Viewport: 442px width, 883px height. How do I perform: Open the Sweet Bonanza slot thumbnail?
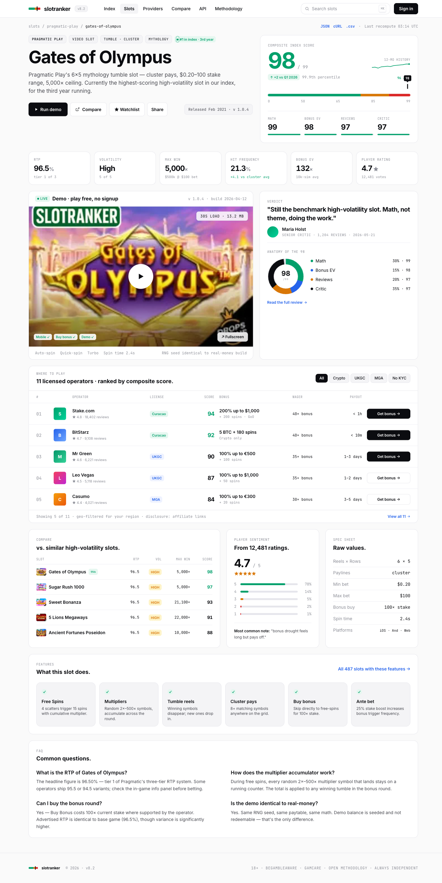point(41,602)
